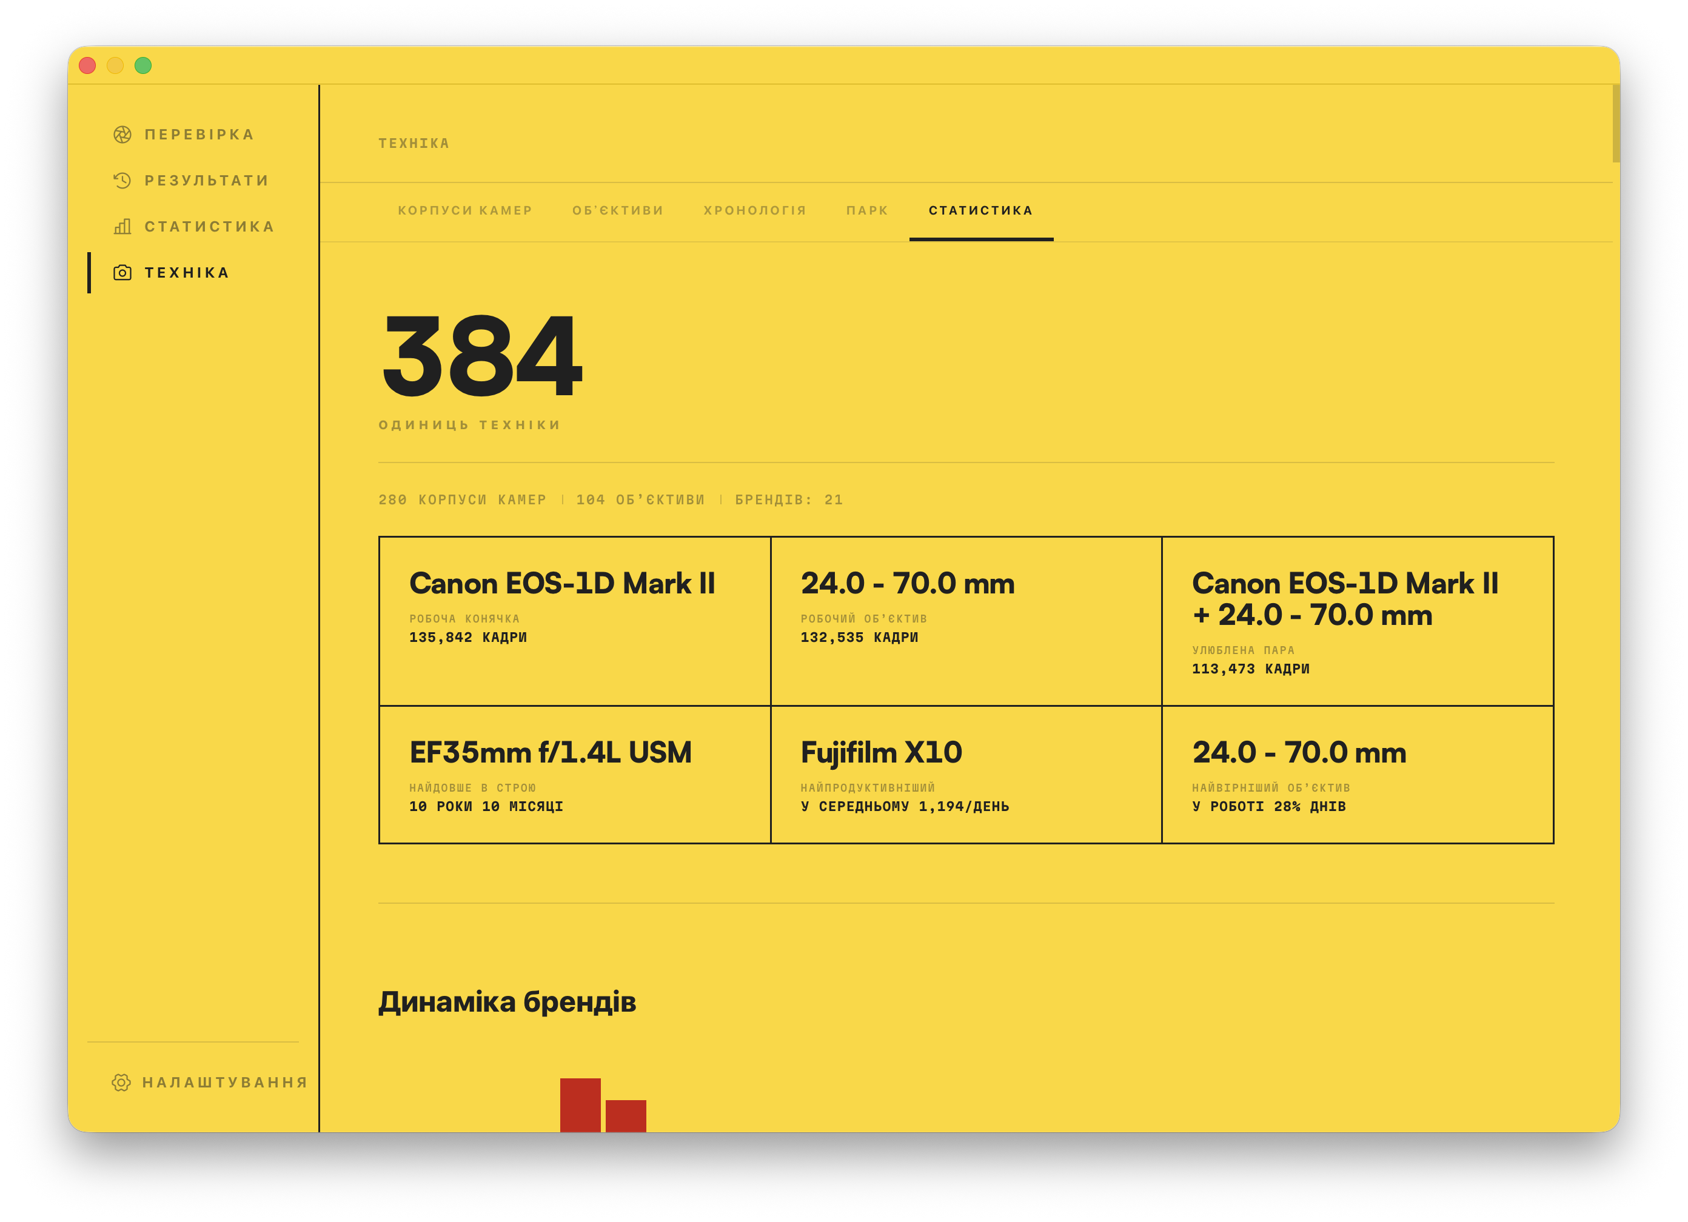Click the 24.0 - 70.0 mm Робочий об'єктив card
This screenshot has width=1688, height=1222.
pos(966,621)
